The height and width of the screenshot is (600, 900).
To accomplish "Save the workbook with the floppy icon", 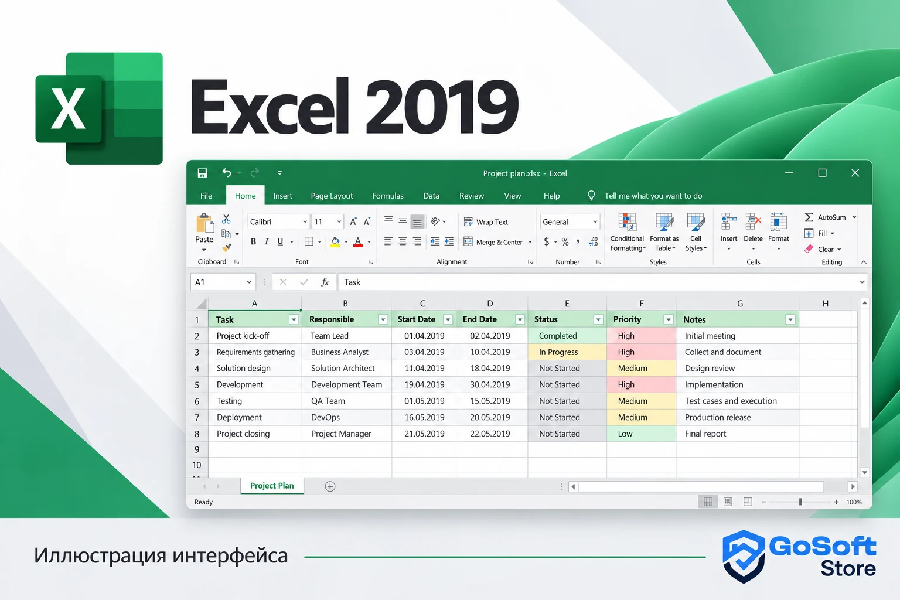I will click(x=202, y=173).
